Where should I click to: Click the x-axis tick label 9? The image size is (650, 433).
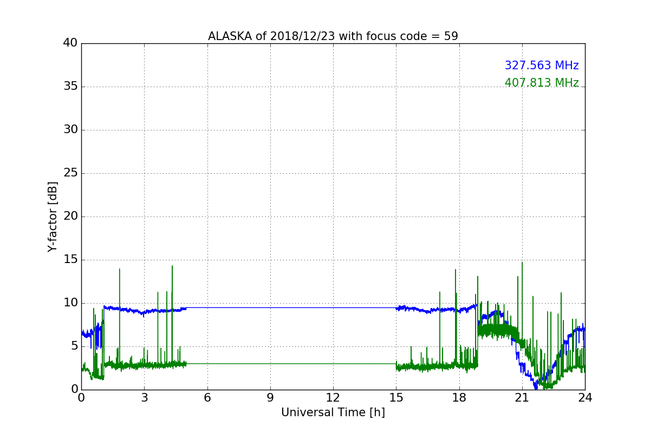tap(270, 398)
